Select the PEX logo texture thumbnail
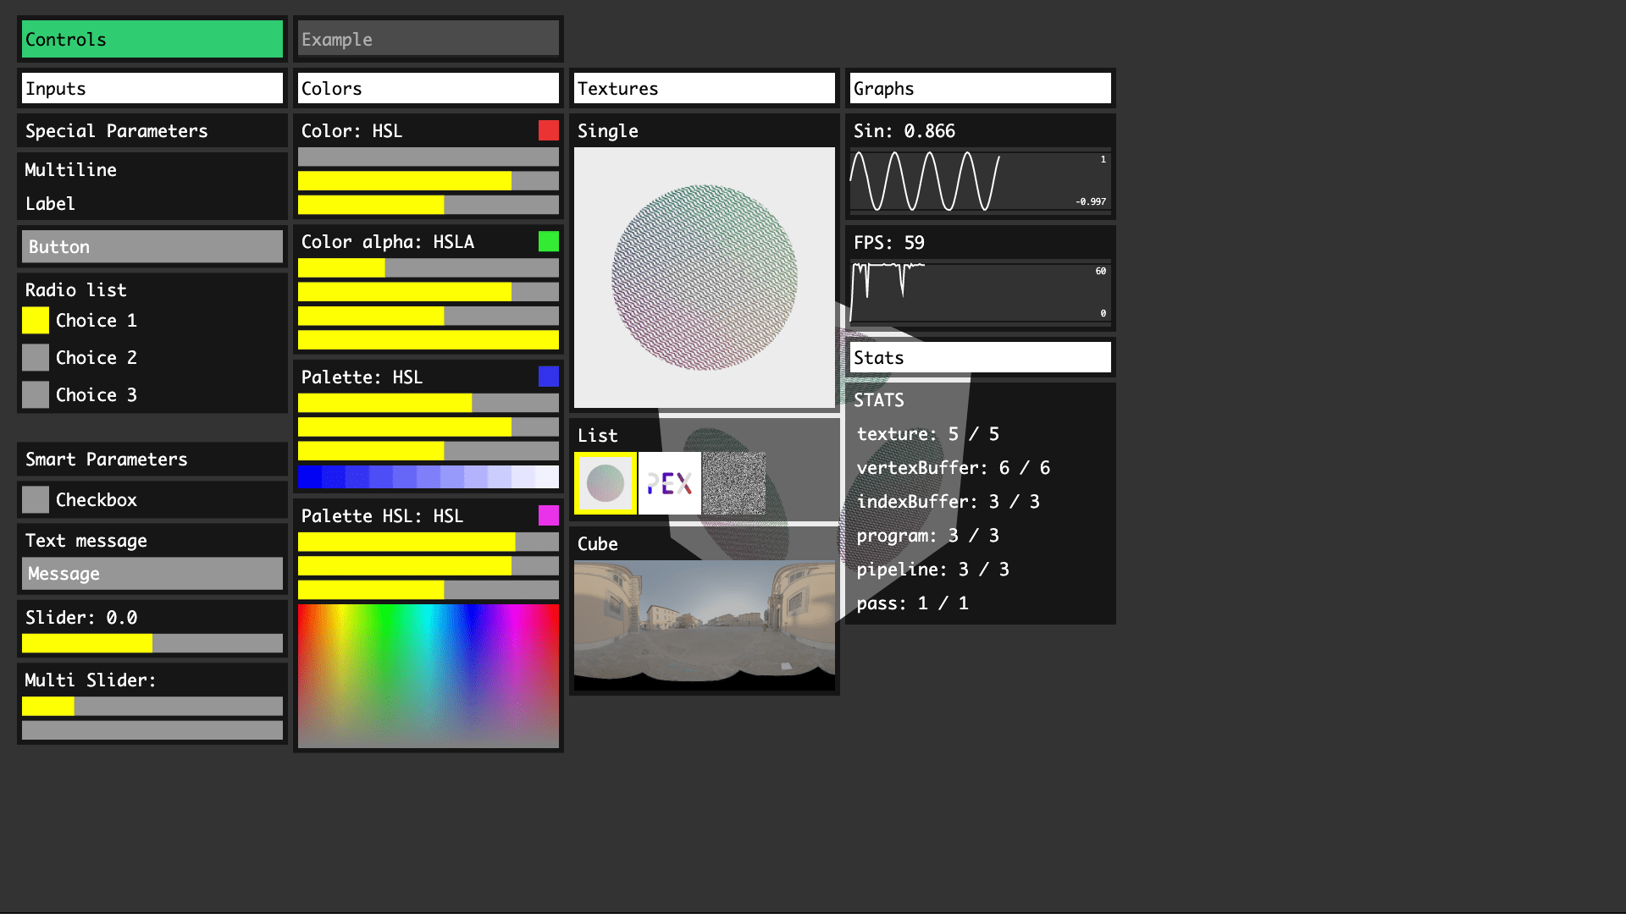Image resolution: width=1626 pixels, height=914 pixels. click(669, 483)
